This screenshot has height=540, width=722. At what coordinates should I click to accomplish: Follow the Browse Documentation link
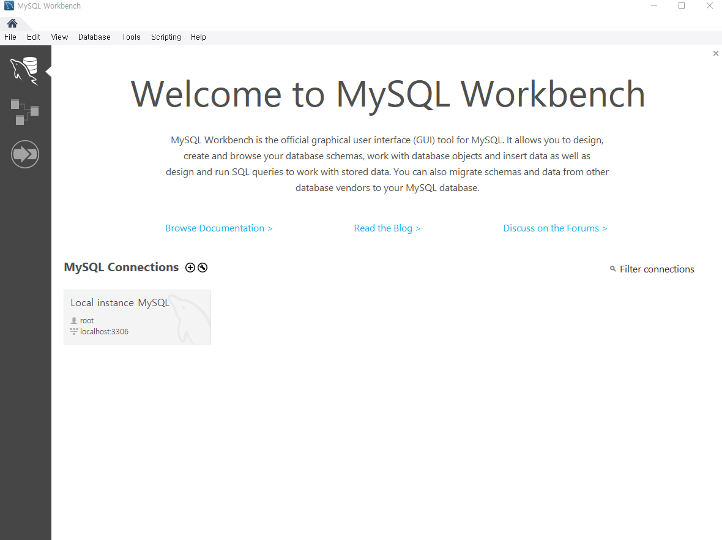[218, 228]
